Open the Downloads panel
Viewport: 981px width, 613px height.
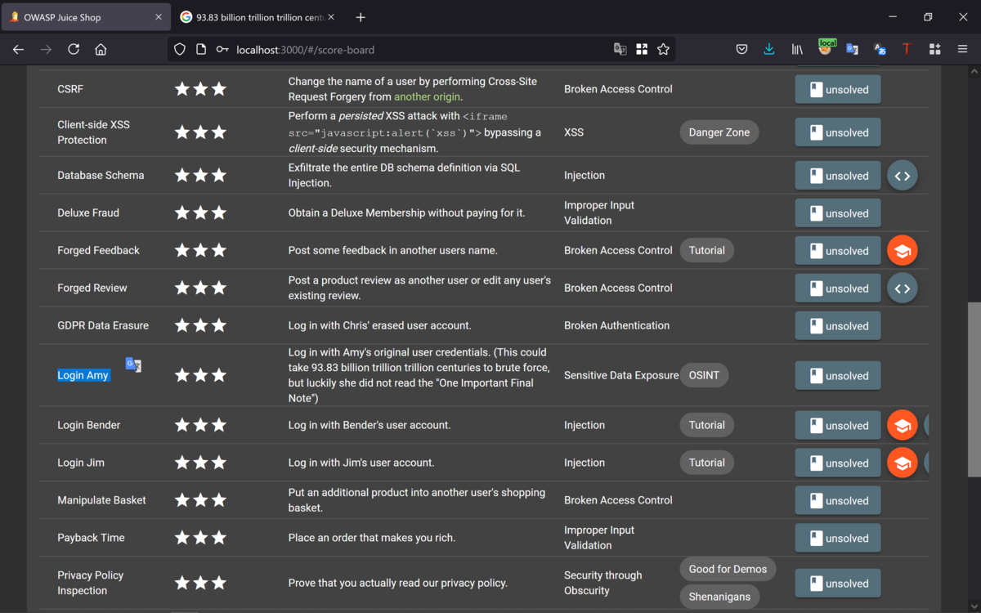click(769, 49)
